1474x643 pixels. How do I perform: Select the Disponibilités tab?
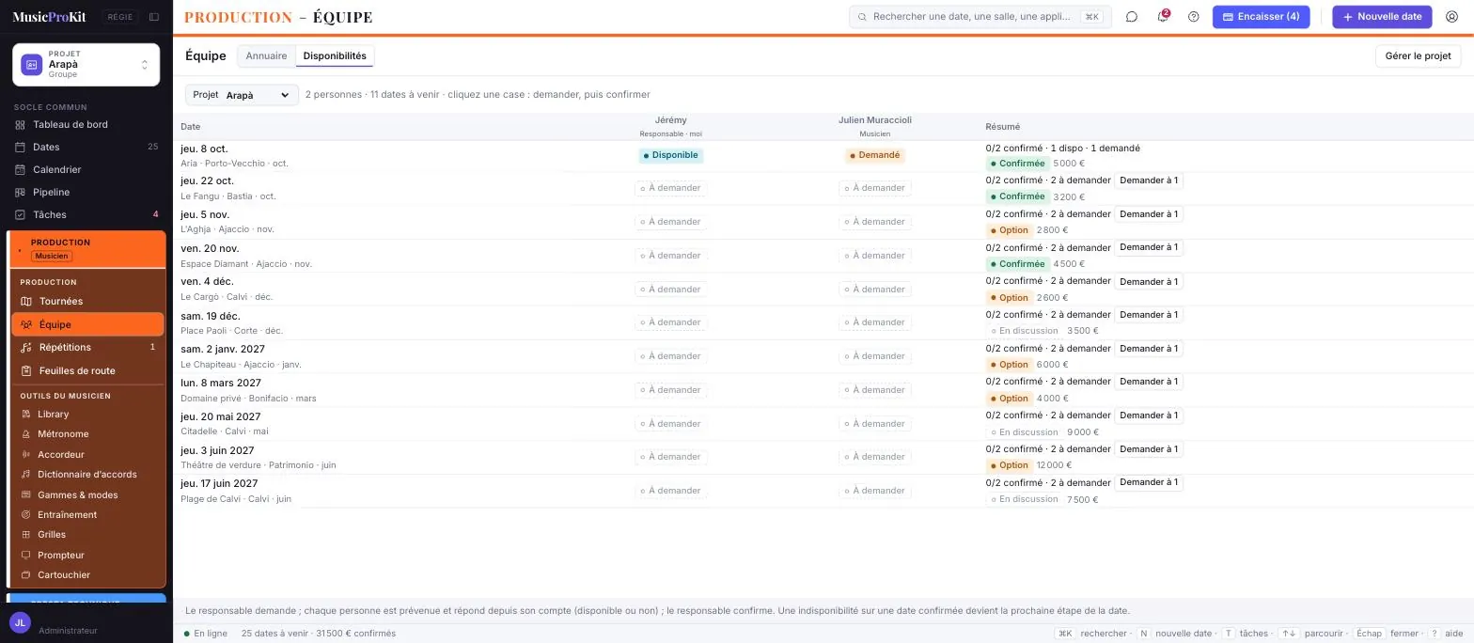point(335,56)
